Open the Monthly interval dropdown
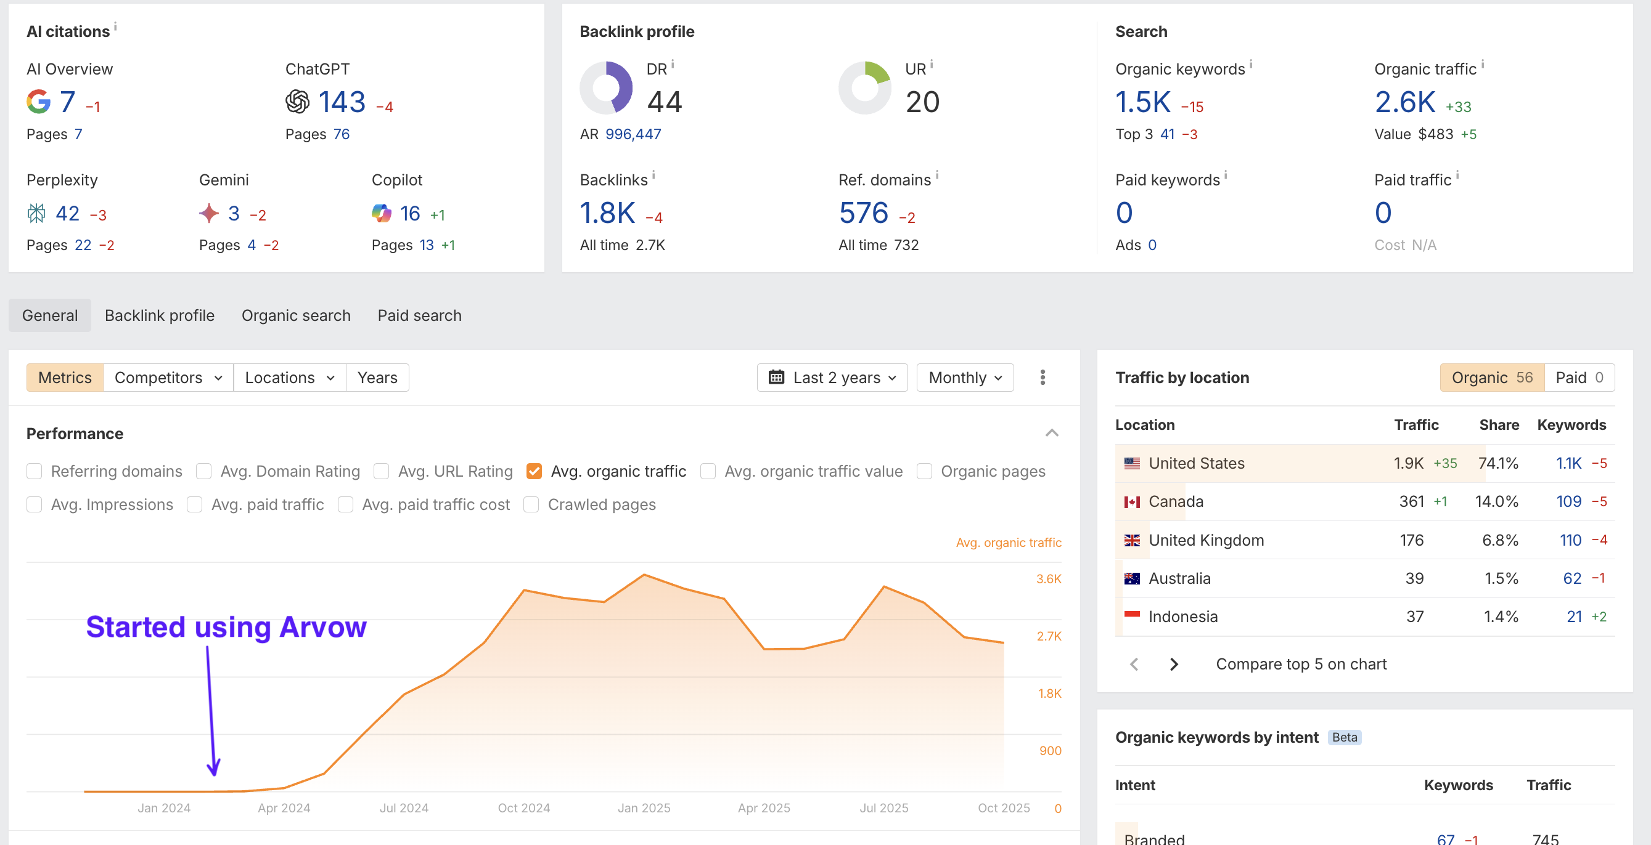This screenshot has height=845, width=1651. point(965,378)
